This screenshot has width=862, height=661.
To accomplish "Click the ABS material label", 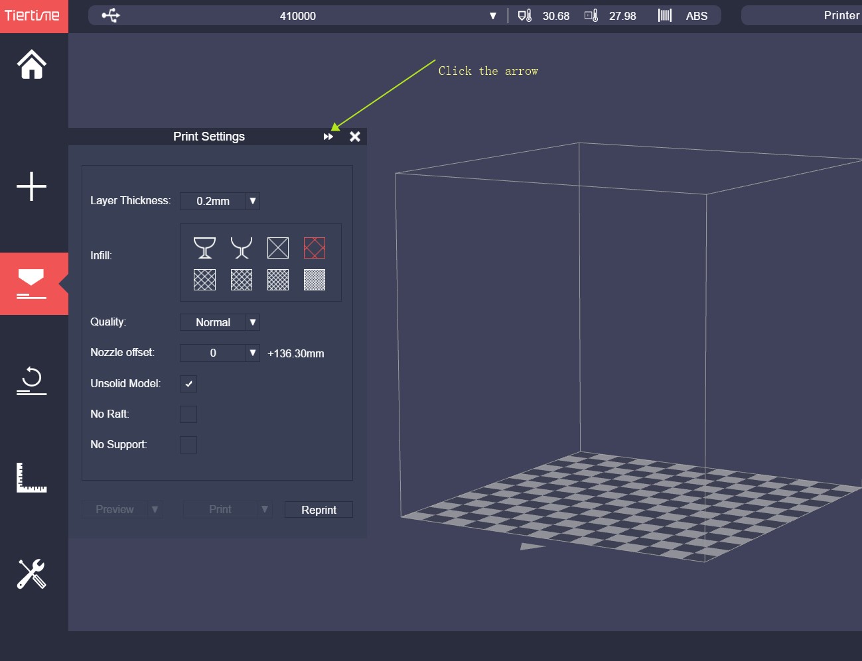I will (x=697, y=16).
